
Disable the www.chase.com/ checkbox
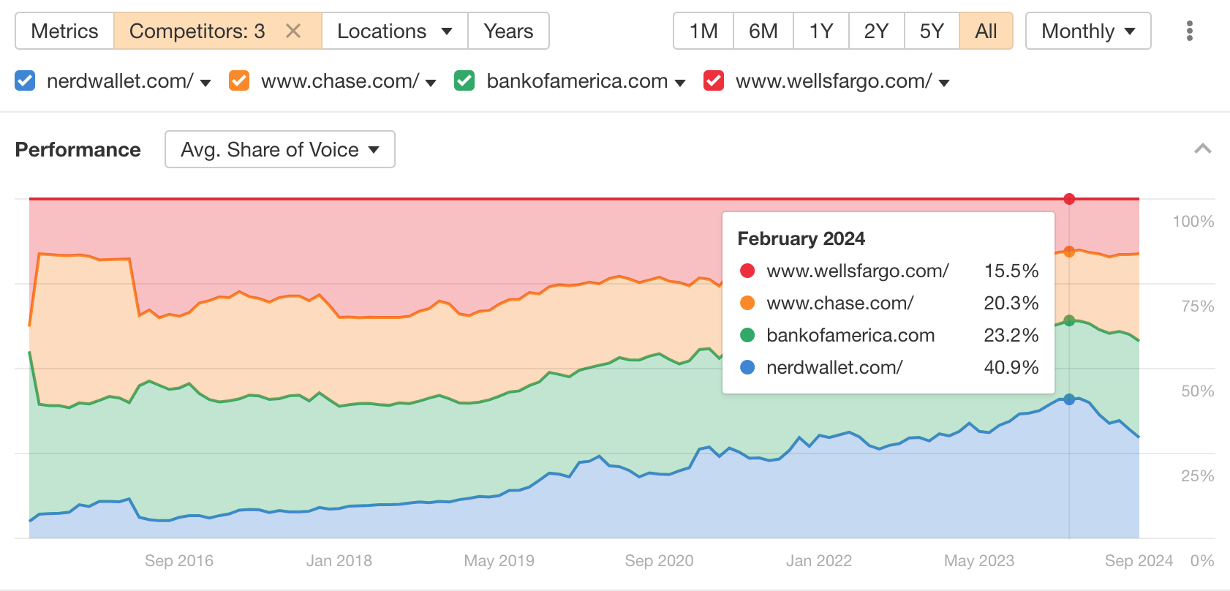pos(238,81)
